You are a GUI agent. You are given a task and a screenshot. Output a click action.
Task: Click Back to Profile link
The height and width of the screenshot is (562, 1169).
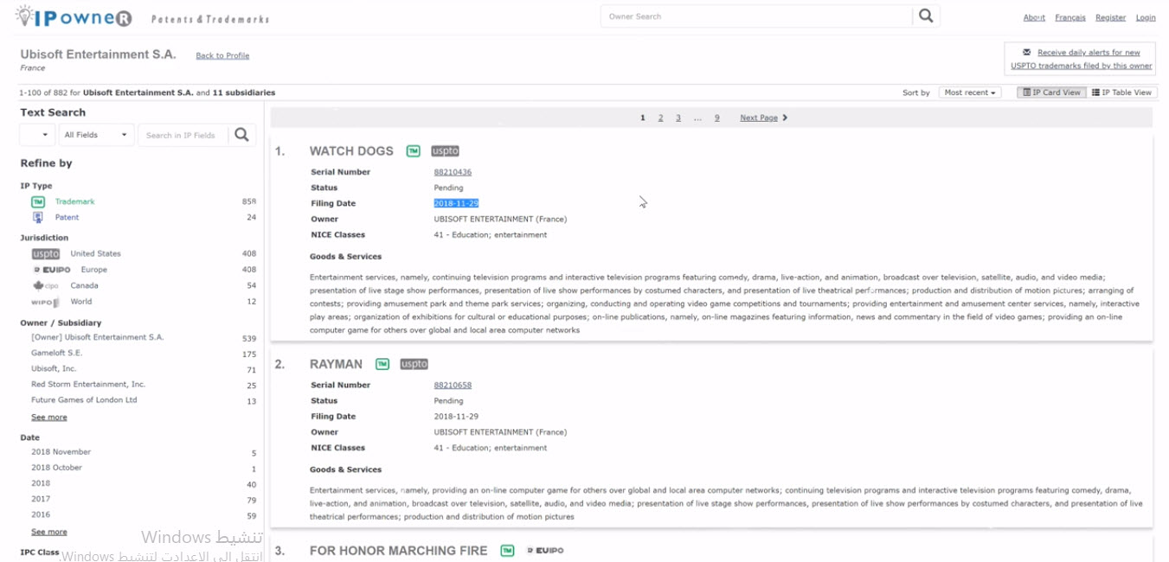click(222, 56)
